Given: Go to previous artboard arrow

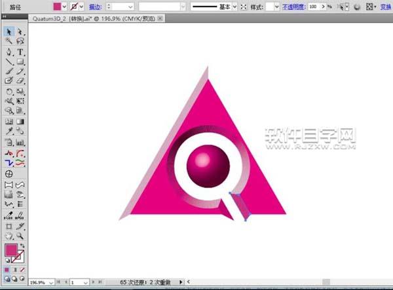Looking at the screenshot, I should click(66, 282).
